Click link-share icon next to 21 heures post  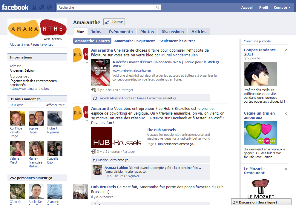click(x=93, y=152)
